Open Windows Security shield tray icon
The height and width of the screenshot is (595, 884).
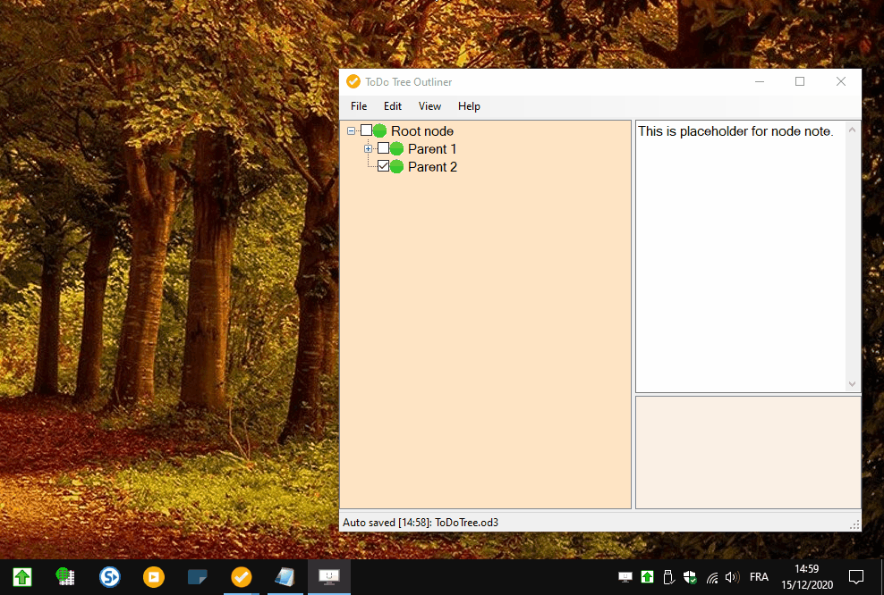coord(690,577)
